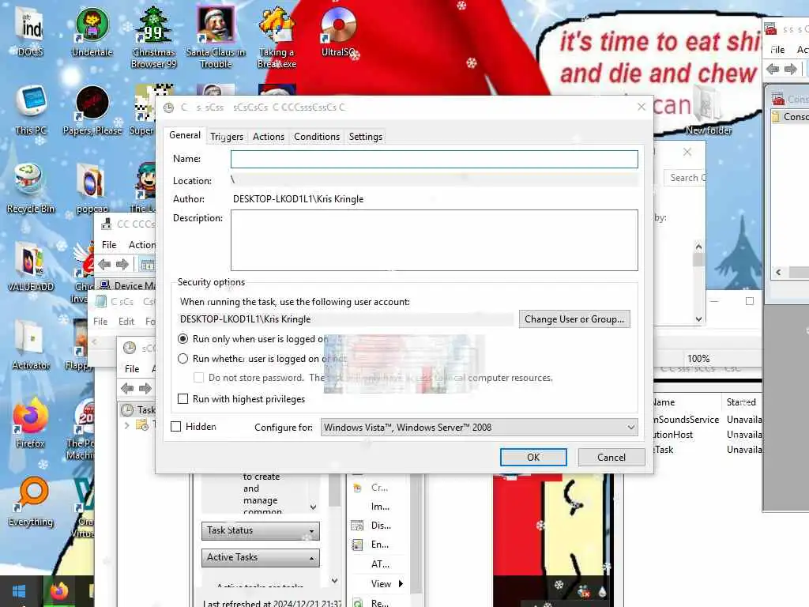The height and width of the screenshot is (607, 809).
Task: Click the Re... refresh action icon
Action: pos(357,602)
